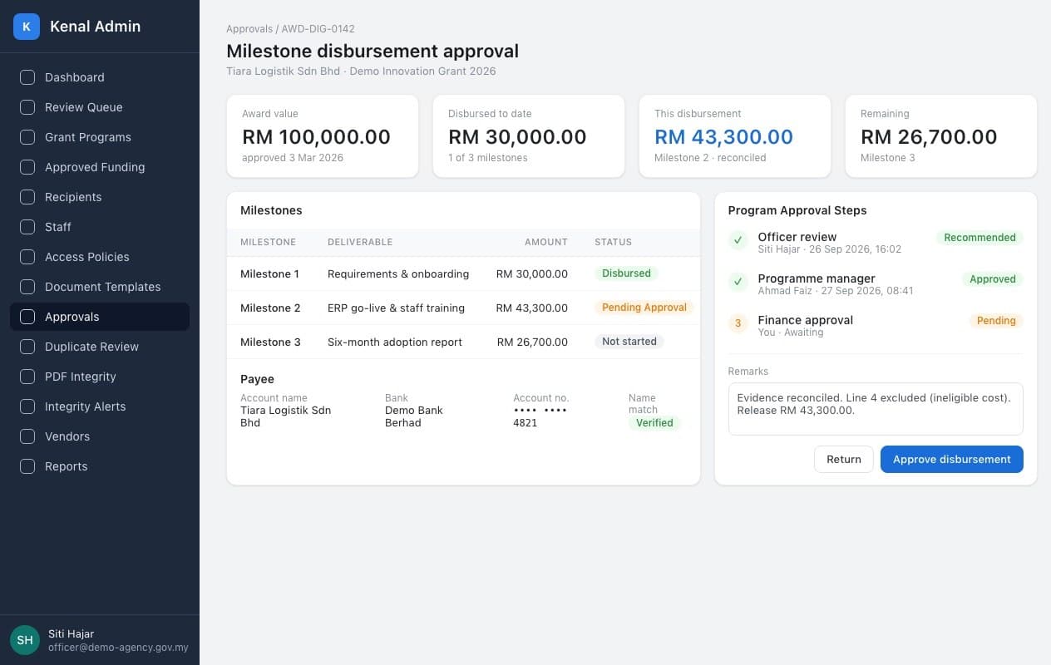The width and height of the screenshot is (1051, 665).
Task: Open the Recipients page
Action: [x=100, y=197]
